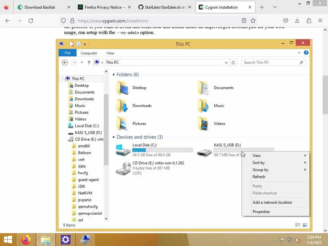Open the Group by submenu
The height and width of the screenshot is (246, 328).
coord(275,170)
